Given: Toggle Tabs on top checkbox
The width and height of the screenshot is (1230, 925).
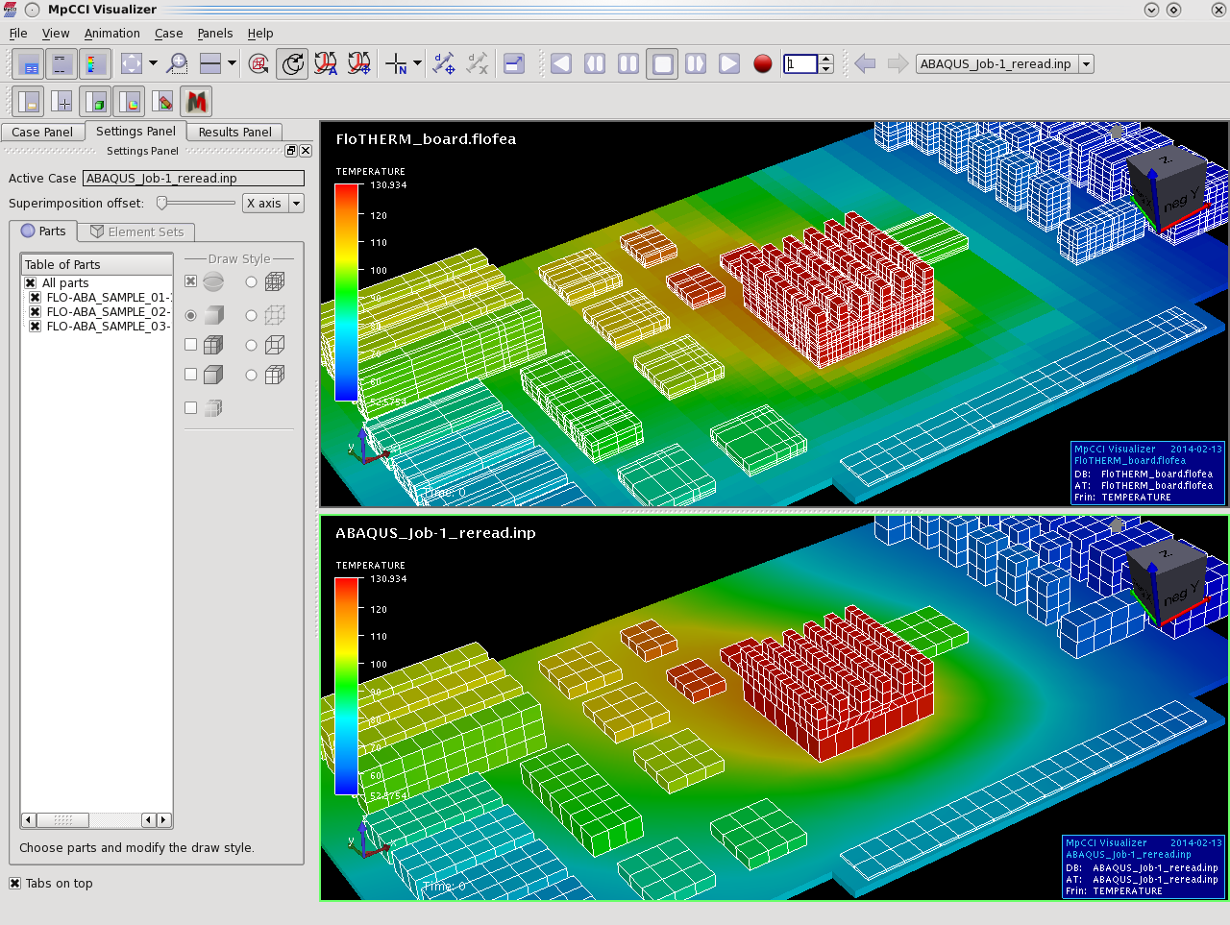Looking at the screenshot, I should point(14,884).
